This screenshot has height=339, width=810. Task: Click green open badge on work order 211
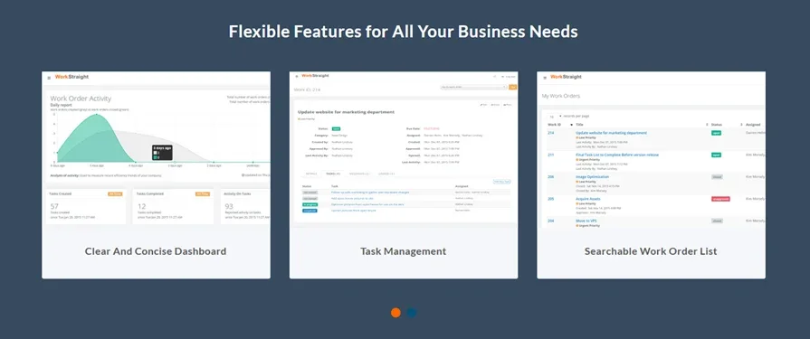click(x=716, y=155)
